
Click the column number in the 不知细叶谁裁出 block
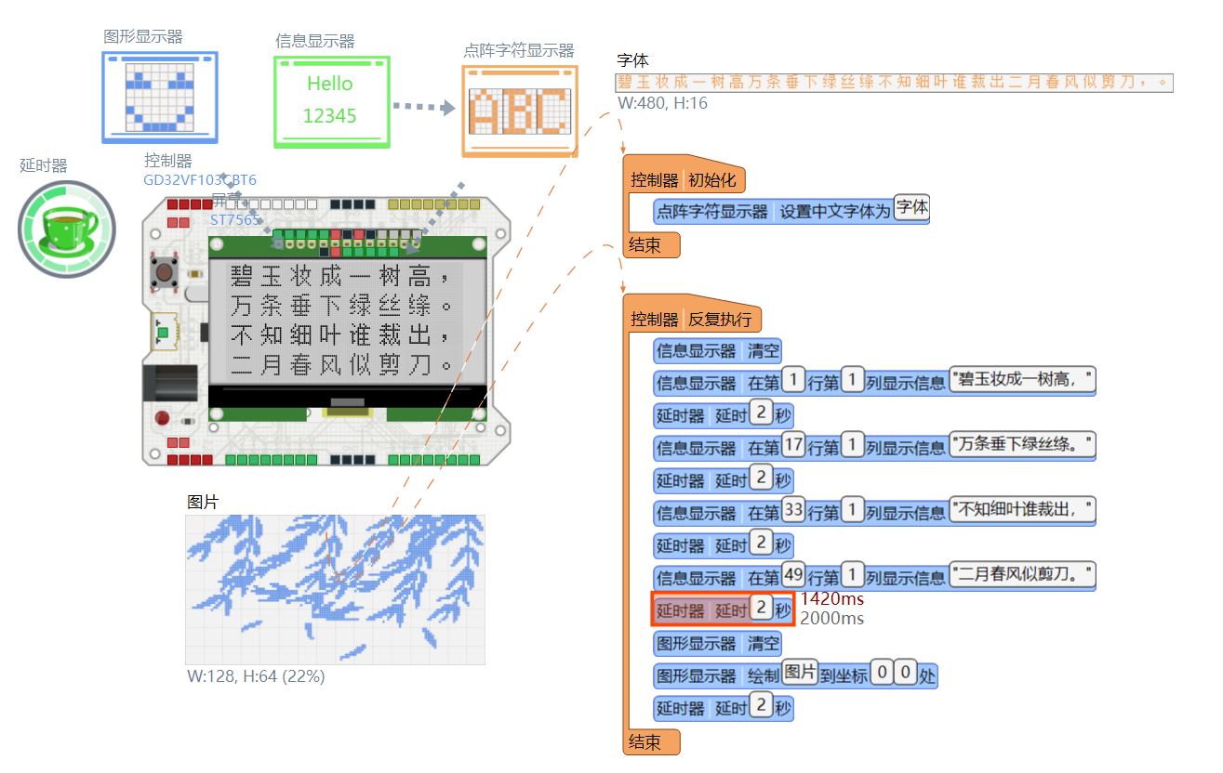point(853,509)
